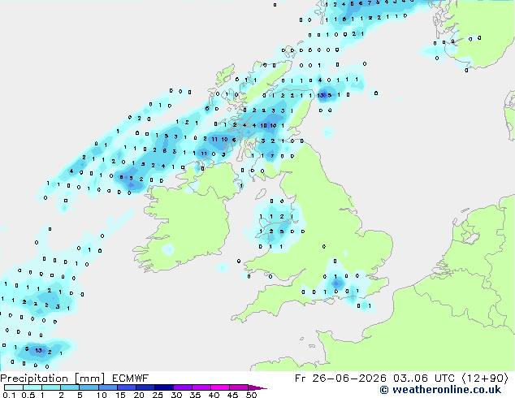The width and height of the screenshot is (515, 398).
Task: Click the date 'Fr 26-06-2026'
Action: click(340, 379)
